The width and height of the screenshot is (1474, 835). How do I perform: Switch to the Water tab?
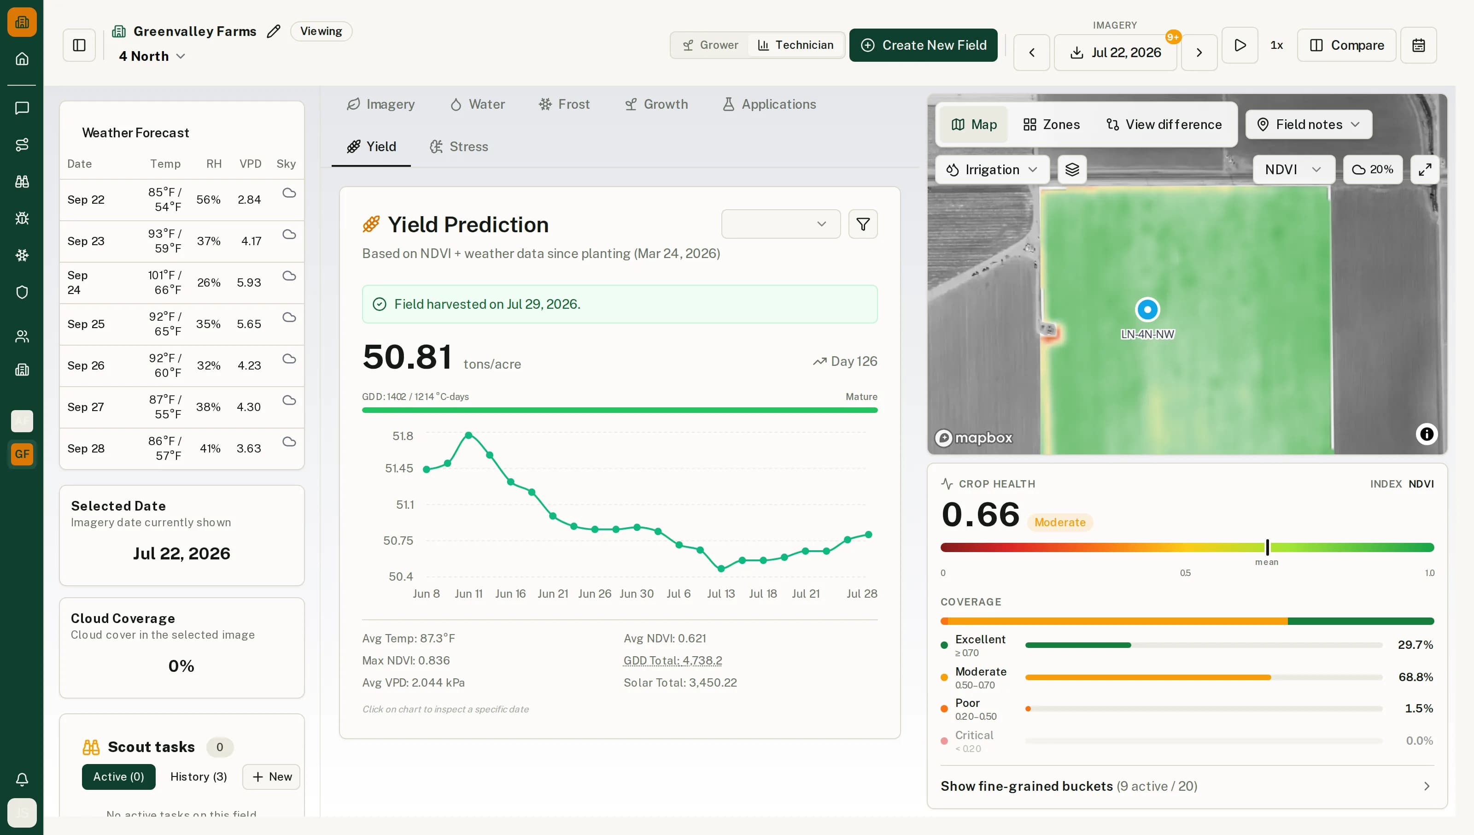(478, 104)
